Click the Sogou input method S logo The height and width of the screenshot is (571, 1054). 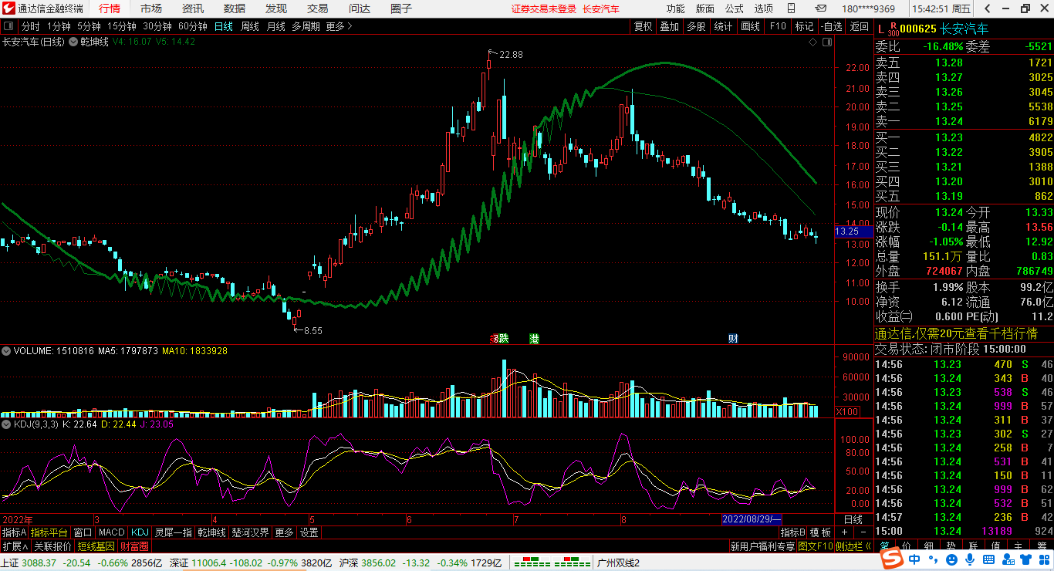tap(892, 559)
